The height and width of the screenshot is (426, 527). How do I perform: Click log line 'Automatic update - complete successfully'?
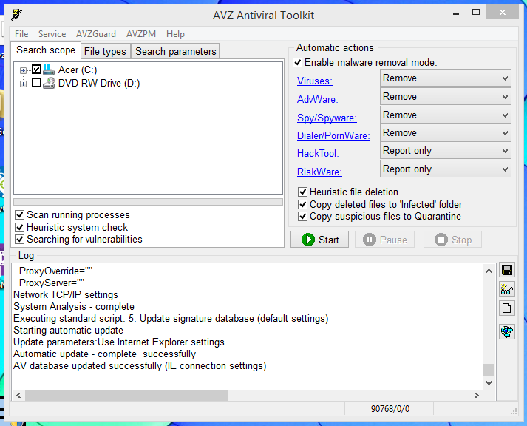pyautogui.click(x=104, y=354)
